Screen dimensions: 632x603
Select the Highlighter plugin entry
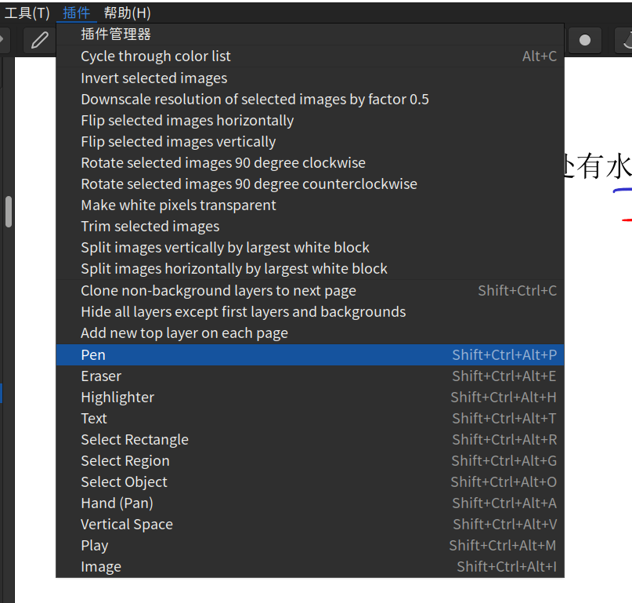tap(310, 397)
